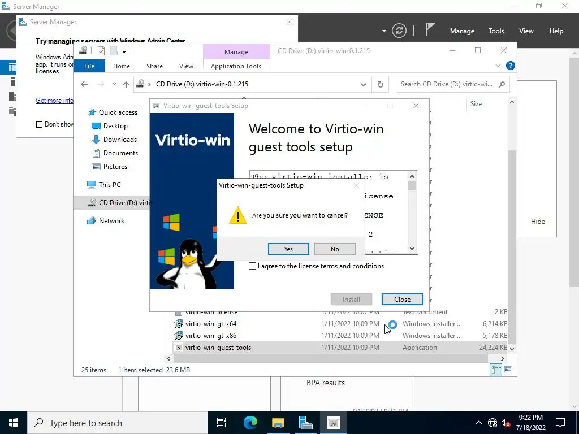Open Server Manager taskbar icon

click(306, 423)
